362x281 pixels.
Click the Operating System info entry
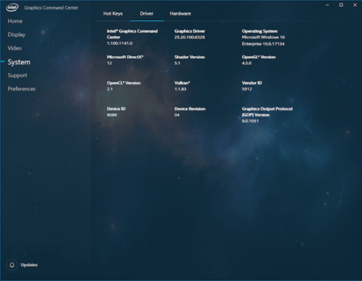(263, 37)
